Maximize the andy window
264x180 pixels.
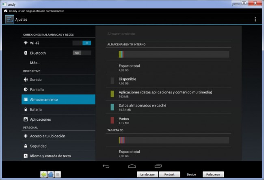click(244, 3)
